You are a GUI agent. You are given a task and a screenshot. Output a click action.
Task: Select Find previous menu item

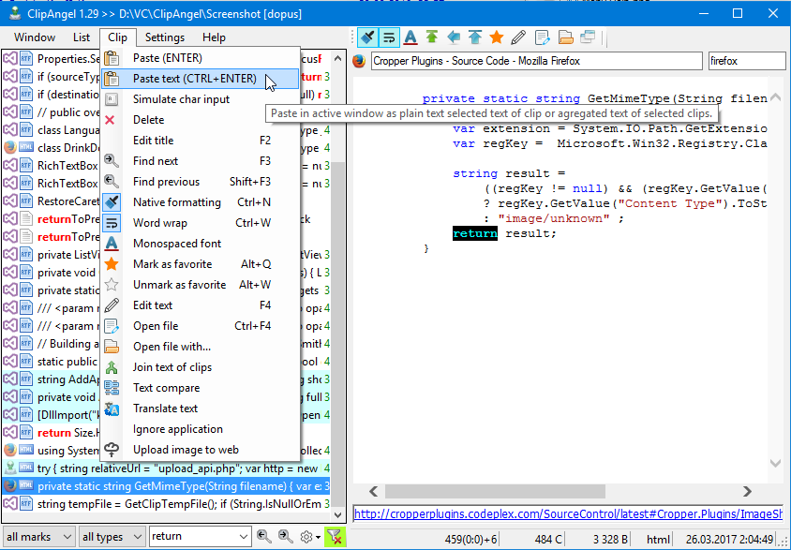click(201, 182)
